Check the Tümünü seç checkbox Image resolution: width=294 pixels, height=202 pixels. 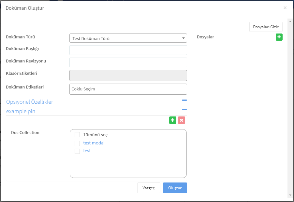pyautogui.click(x=77, y=135)
